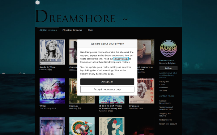Screen dimensions: 217x135
Task: Click the Redeem code link
Action: (166, 120)
